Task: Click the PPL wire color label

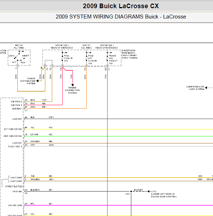Action: (x=33, y=204)
